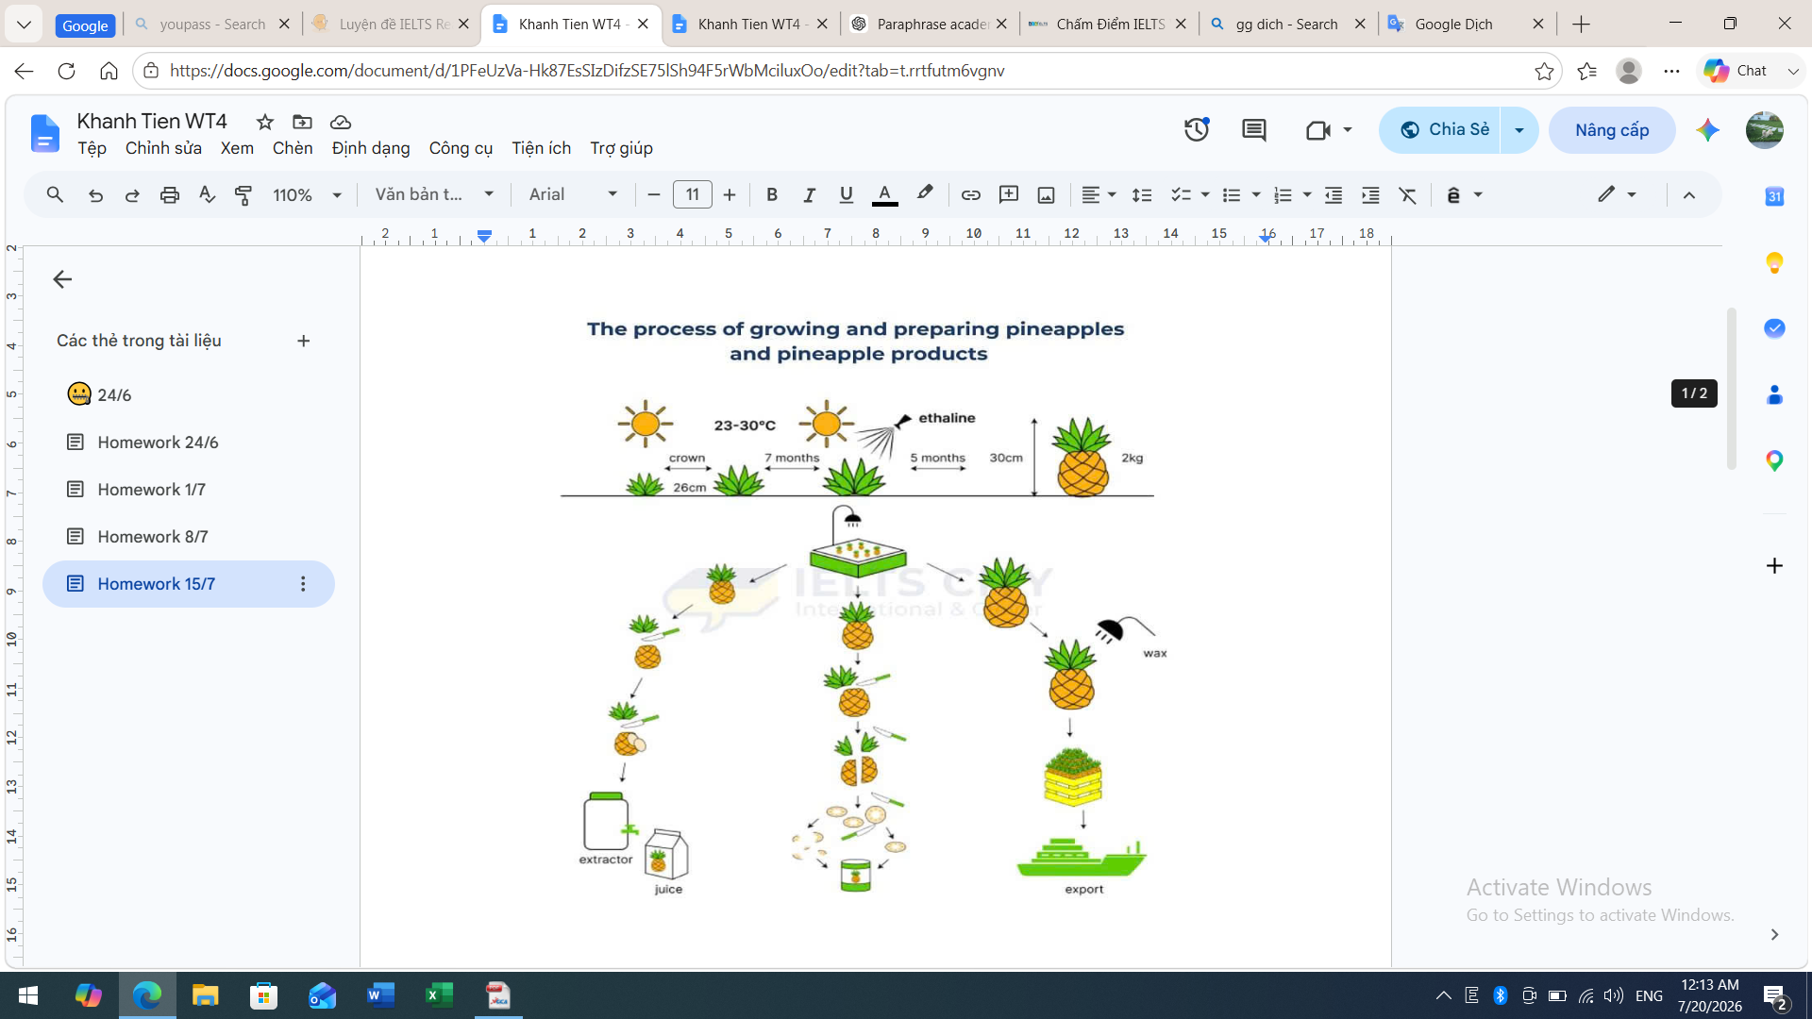Screen dimensions: 1812x1019
Task: Move document to another folder
Action: [x=302, y=122]
